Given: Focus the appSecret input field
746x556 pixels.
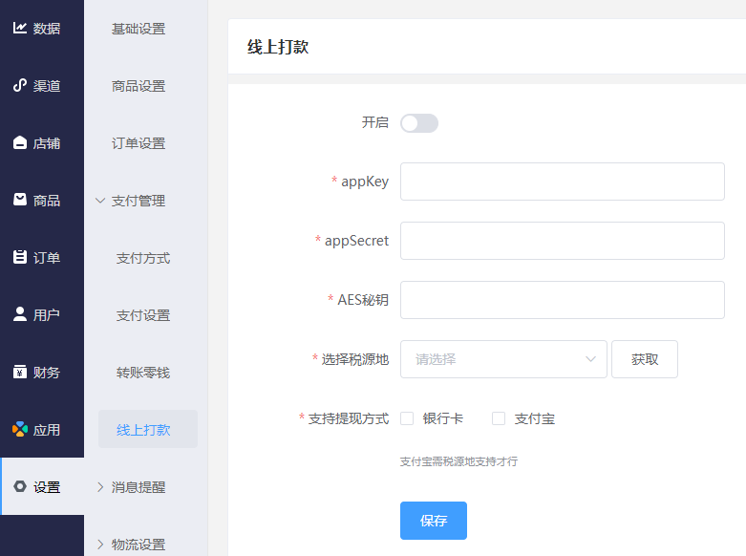Looking at the screenshot, I should [563, 241].
